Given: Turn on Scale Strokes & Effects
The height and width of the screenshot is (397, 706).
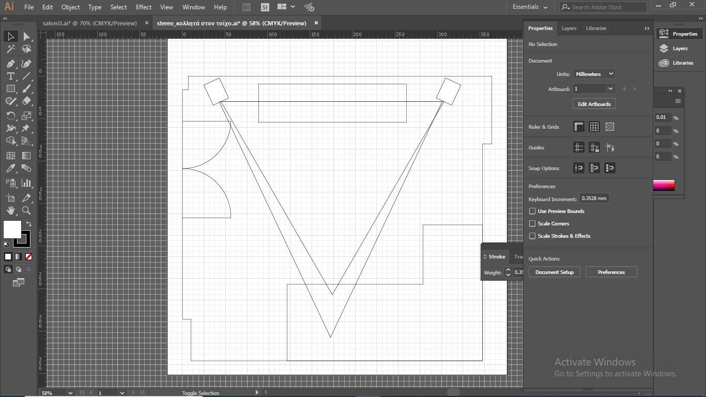Looking at the screenshot, I should coord(532,236).
